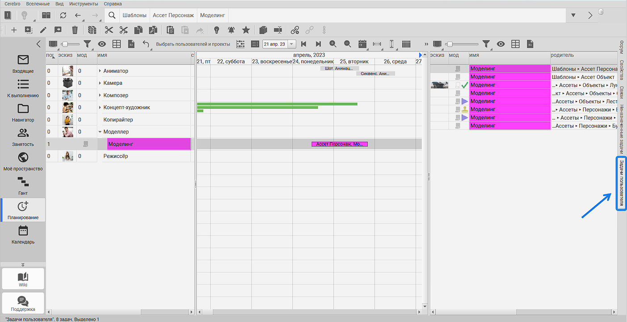Click Выбрать пользователей и проекты button
Viewport: 627px width, 322px height.
point(193,44)
